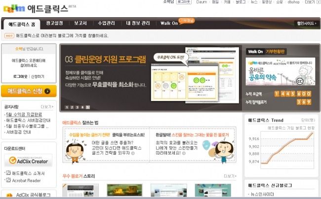The image size is (321, 199).
Task: Click arrow icon after 따라해보세요!
Action: click(184, 153)
